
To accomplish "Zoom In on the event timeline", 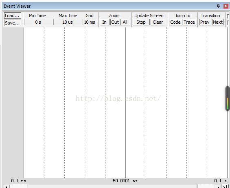I will click(x=105, y=22).
